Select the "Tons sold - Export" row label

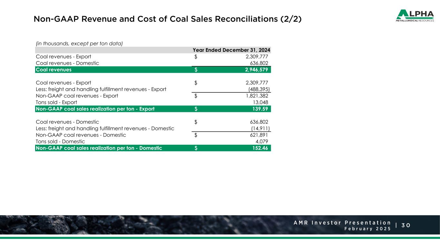point(56,102)
